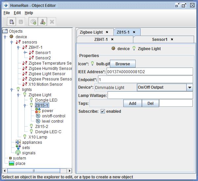The height and width of the screenshot is (181, 198).
Task: Close the Z815-1 tab
Action: coord(134,32)
